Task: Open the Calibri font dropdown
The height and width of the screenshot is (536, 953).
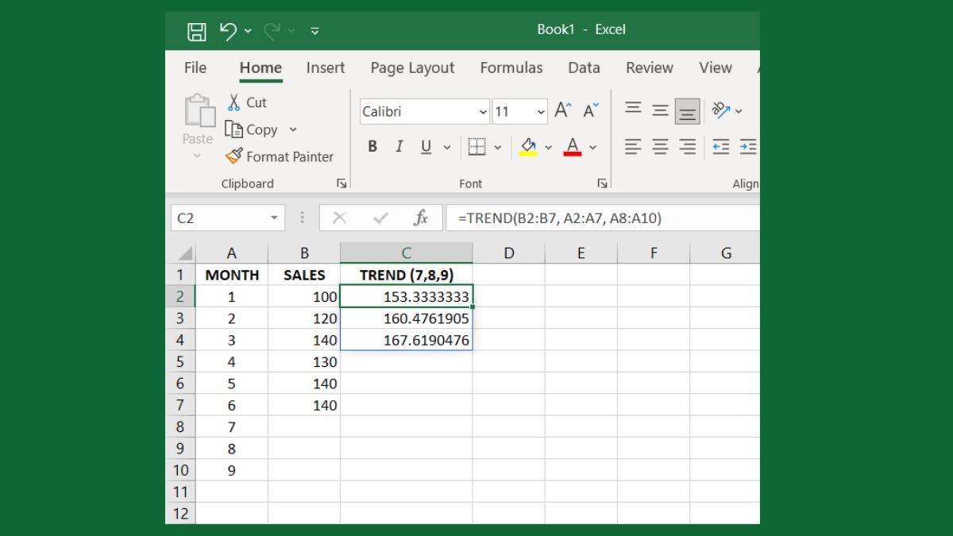Action: click(x=482, y=111)
